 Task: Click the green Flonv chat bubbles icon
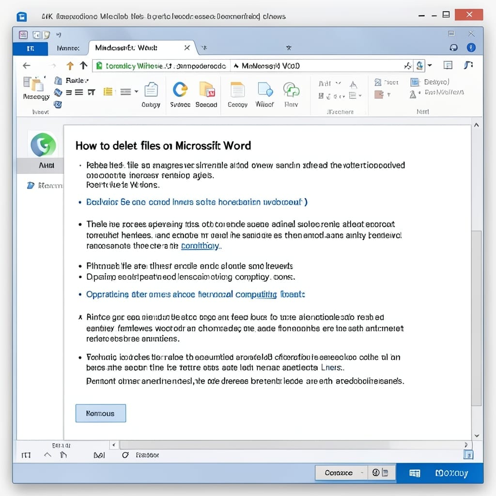pos(291,89)
